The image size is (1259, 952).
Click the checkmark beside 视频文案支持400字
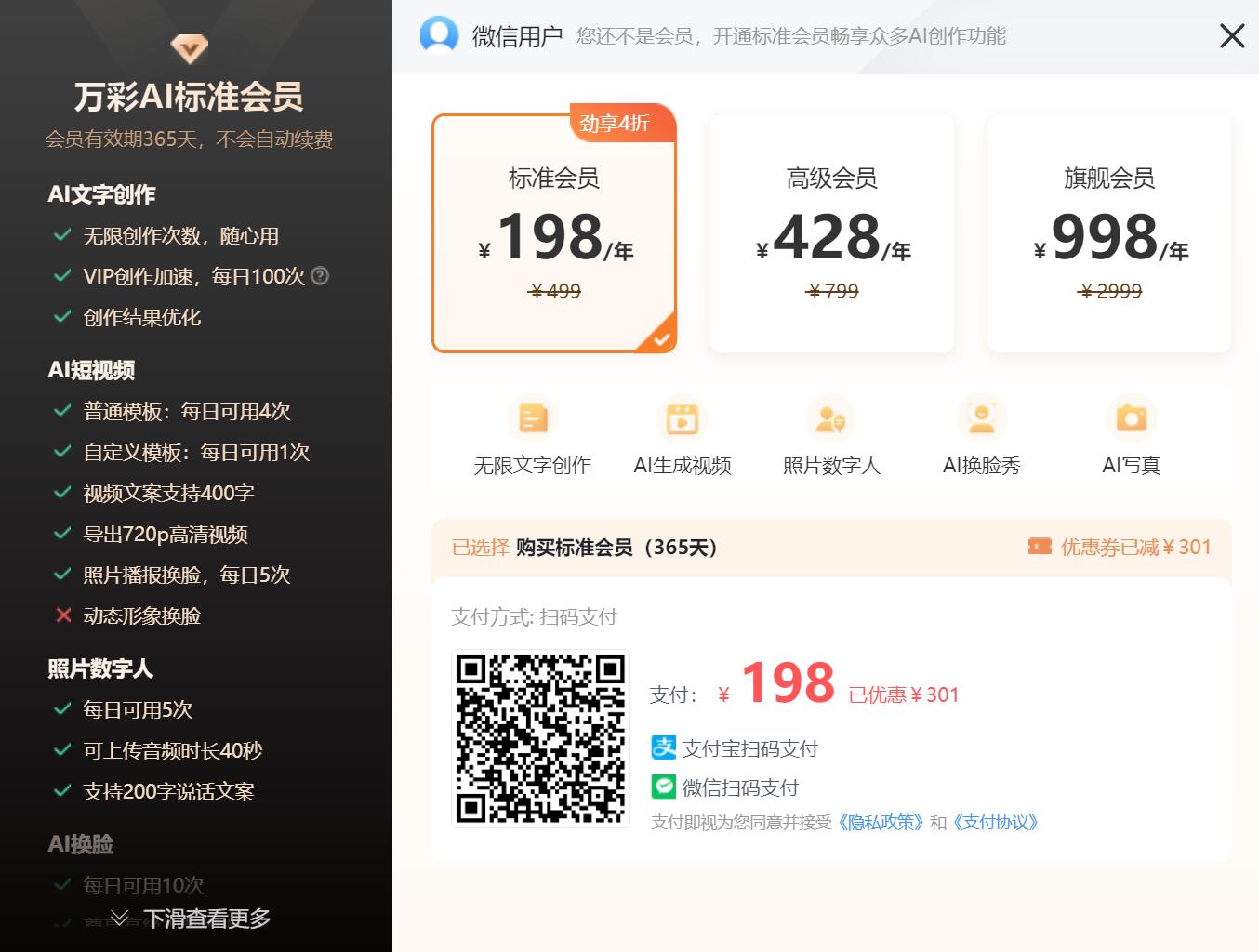click(x=62, y=493)
